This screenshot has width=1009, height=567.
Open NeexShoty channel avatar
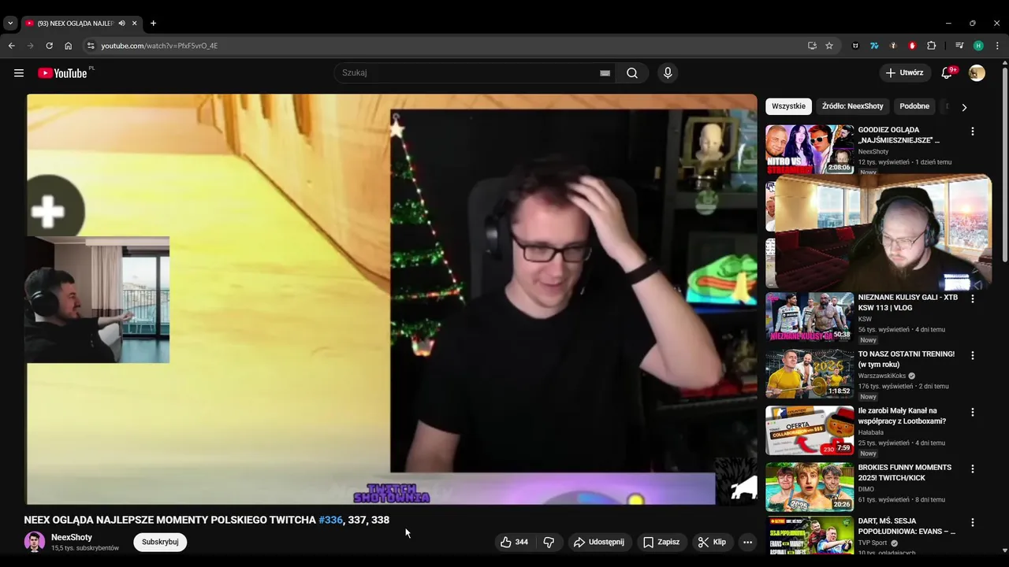(x=35, y=542)
